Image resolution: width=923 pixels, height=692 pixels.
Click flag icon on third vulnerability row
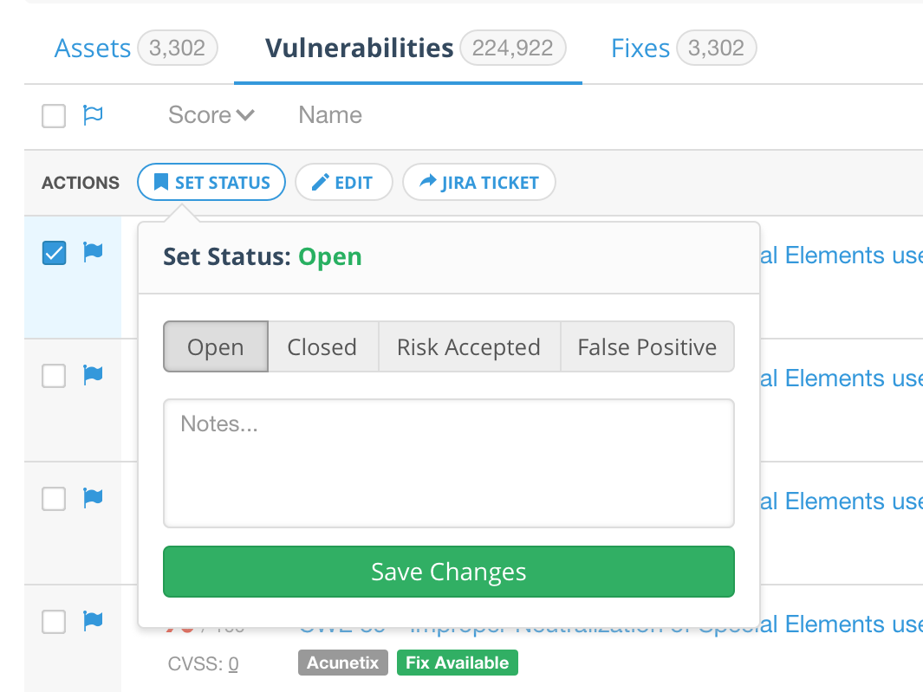pos(93,498)
